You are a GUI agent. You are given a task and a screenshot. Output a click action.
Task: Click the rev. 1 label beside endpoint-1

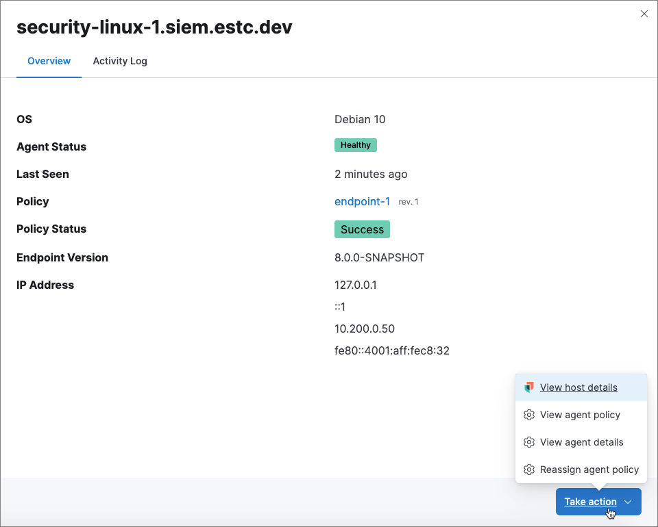click(x=408, y=201)
